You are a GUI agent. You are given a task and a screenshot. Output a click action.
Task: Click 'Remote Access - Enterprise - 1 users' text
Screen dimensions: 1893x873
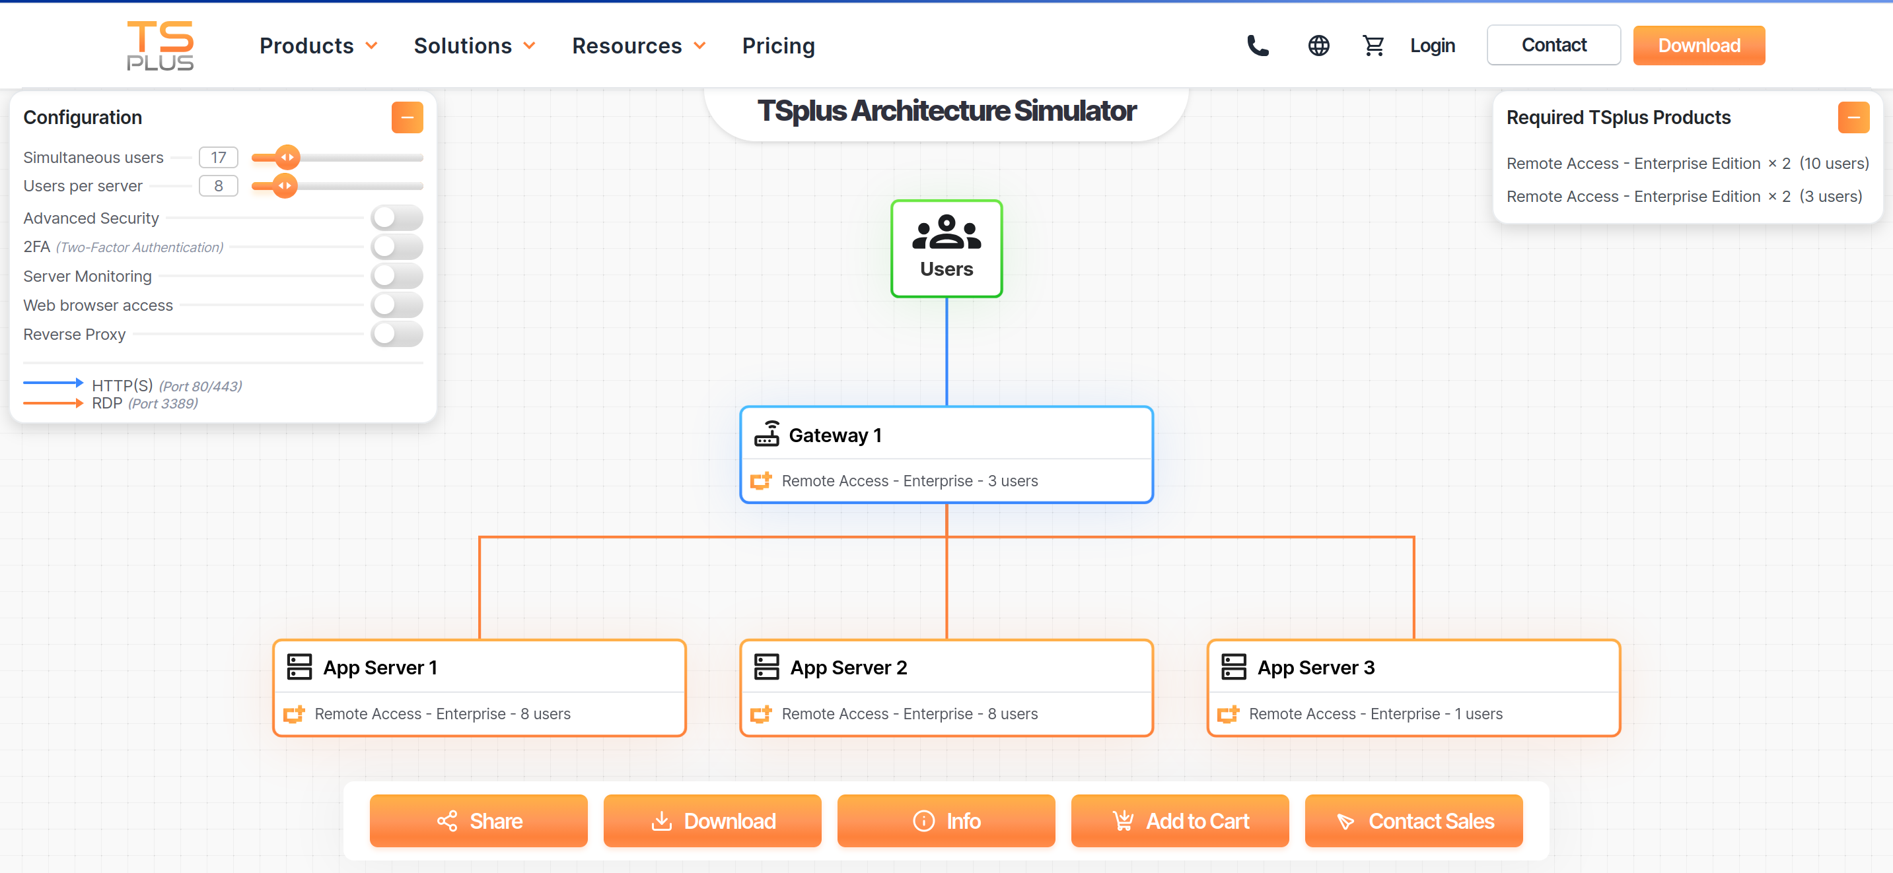[x=1376, y=714]
